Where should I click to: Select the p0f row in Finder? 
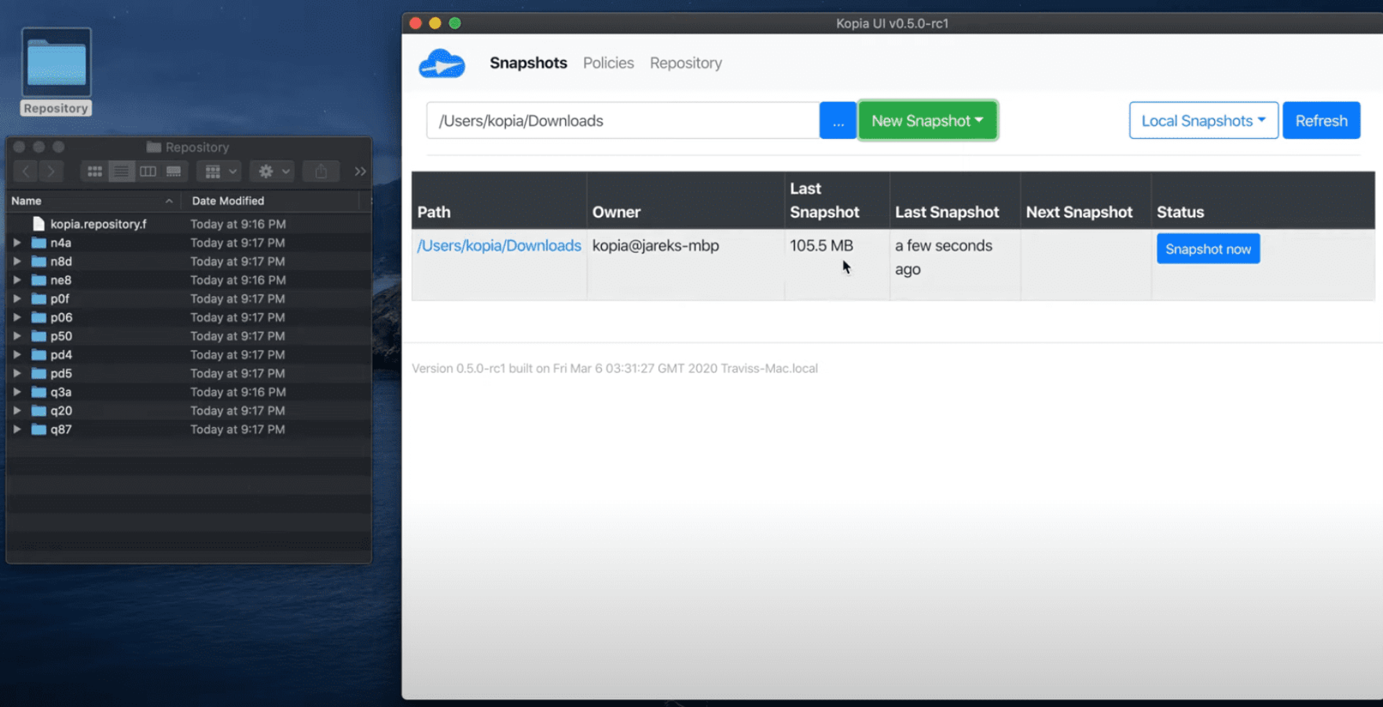[x=189, y=299]
